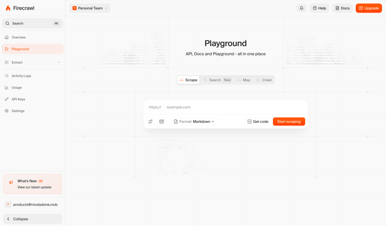Open the Personal Team dropdown
386x226 pixels.
point(90,8)
